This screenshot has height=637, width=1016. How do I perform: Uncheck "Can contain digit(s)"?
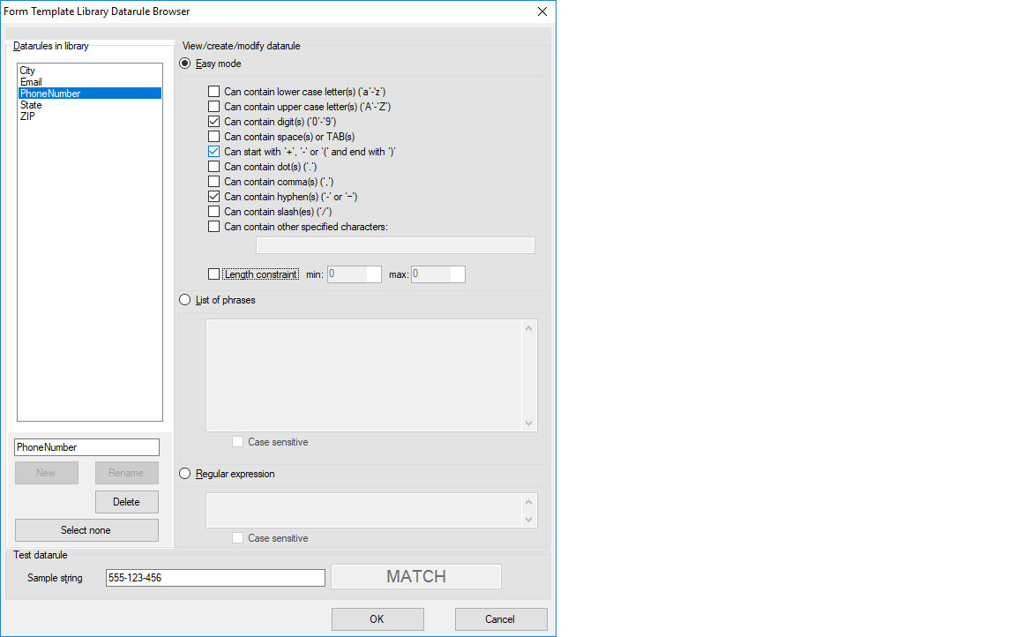tap(213, 121)
